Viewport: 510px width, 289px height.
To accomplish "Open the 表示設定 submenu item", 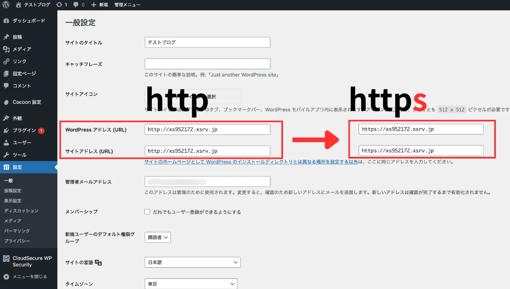I will click(13, 201).
